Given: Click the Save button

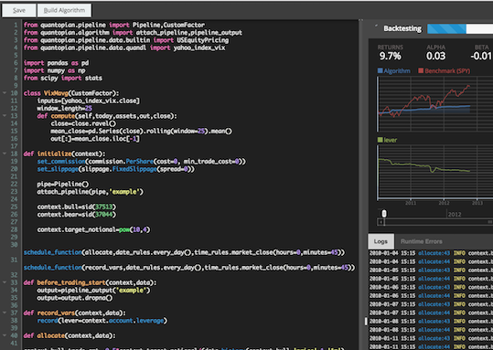Looking at the screenshot, I should tap(19, 10).
